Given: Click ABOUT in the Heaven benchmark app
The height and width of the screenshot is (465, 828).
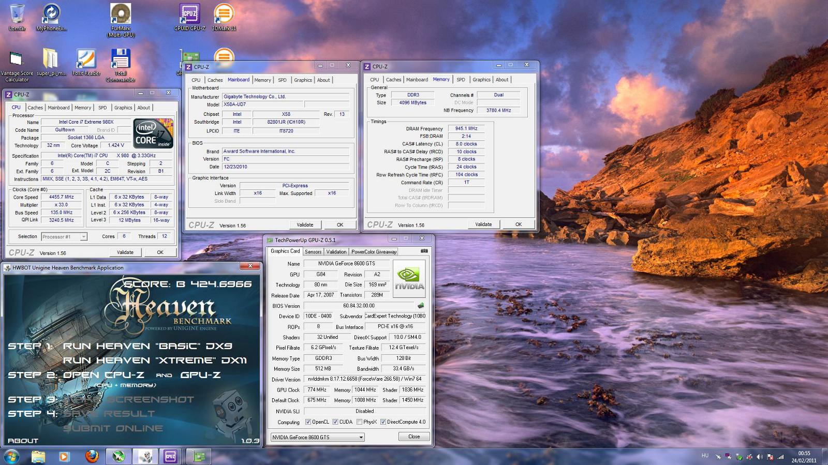Looking at the screenshot, I should click(23, 441).
